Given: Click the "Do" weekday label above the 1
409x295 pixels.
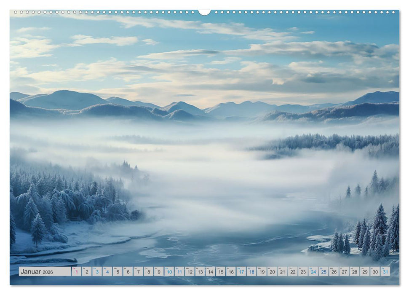Looking at the screenshot, I should point(75,268).
